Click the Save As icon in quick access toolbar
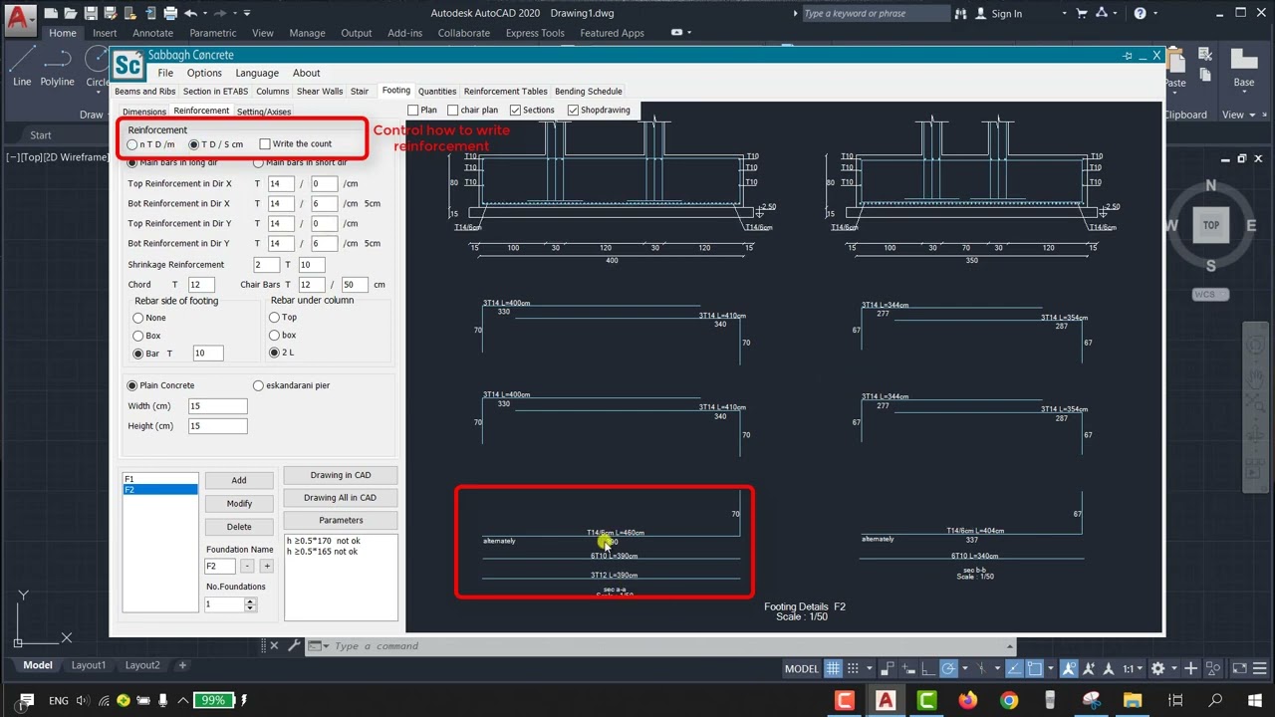The width and height of the screenshot is (1275, 717). click(111, 13)
